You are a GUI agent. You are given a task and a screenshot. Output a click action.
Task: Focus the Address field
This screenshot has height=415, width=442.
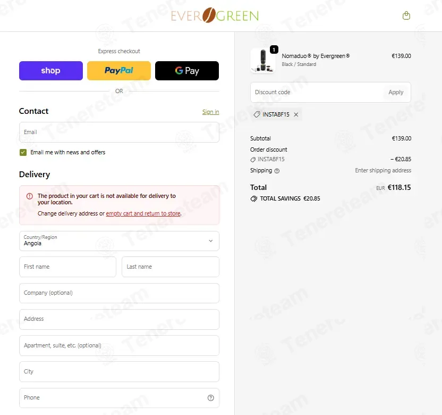[x=119, y=319]
